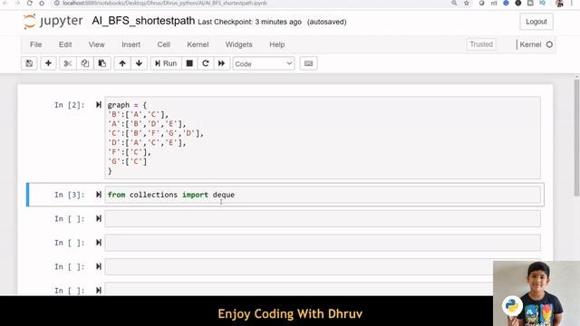Screen dimensions: 580x326
Task: Open the Help menu
Action: tap(277, 44)
